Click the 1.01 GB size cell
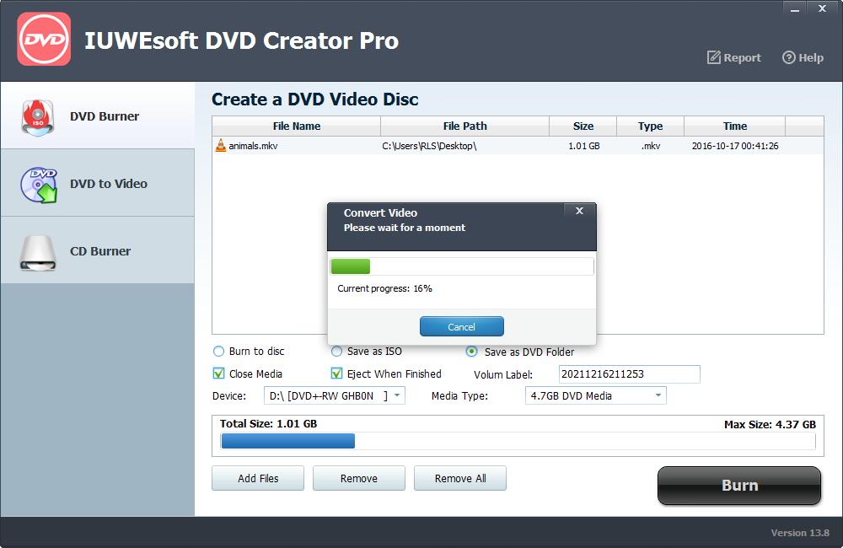843x548 pixels. click(584, 146)
